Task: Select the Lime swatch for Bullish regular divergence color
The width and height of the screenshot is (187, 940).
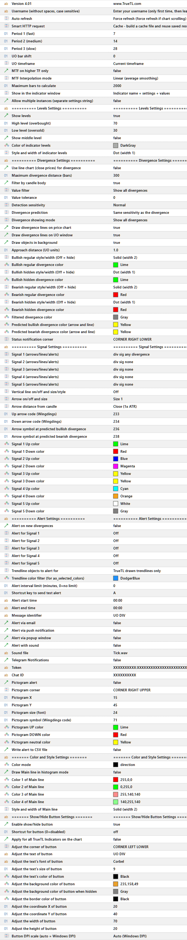Action: [x=116, y=265]
